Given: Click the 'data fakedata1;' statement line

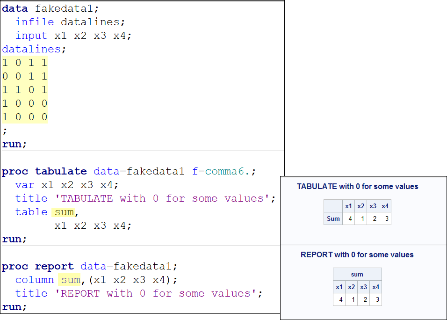Looking at the screenshot, I should (x=50, y=8).
